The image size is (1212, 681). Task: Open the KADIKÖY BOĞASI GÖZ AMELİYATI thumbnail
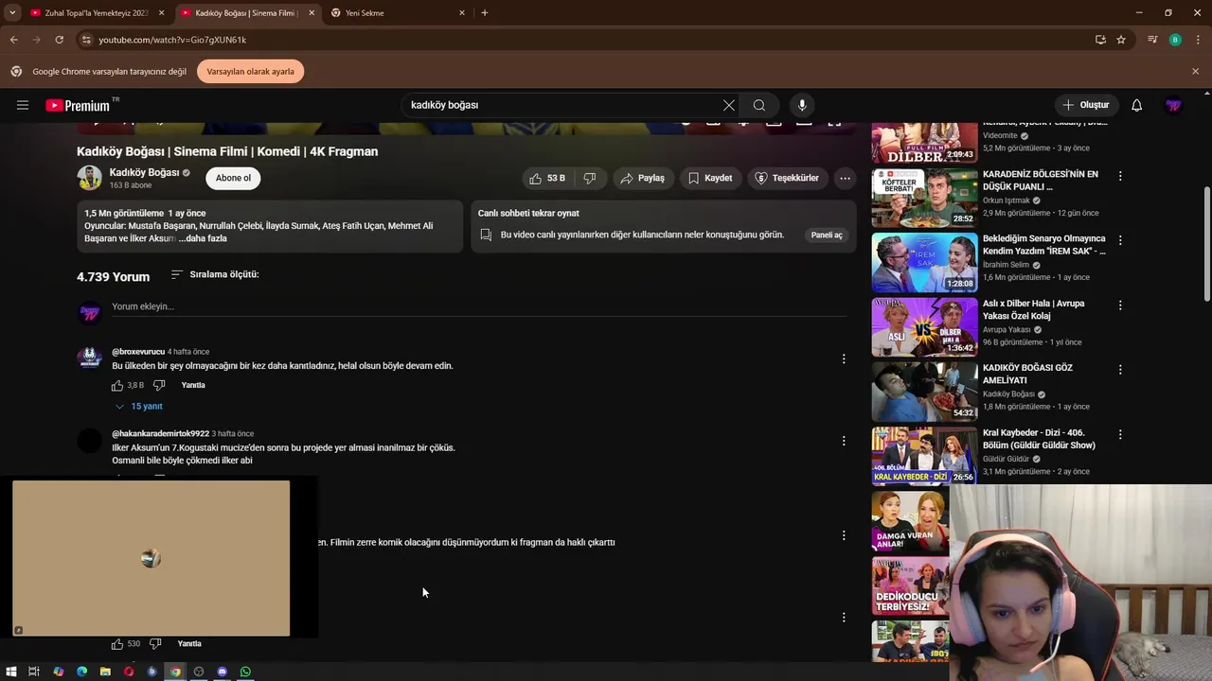[x=924, y=392]
